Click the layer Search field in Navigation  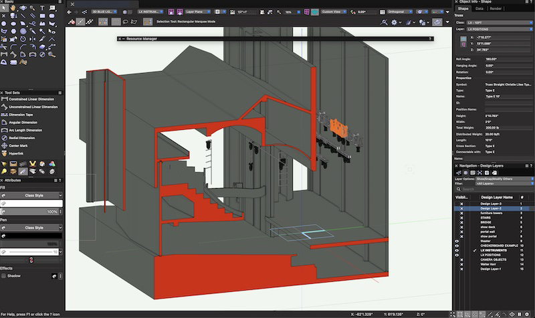(495, 189)
